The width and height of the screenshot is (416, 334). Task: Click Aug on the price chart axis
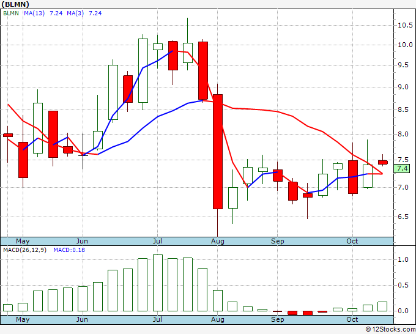click(x=218, y=241)
